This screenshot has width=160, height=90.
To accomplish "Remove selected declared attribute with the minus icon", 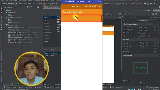I will 158,24.
